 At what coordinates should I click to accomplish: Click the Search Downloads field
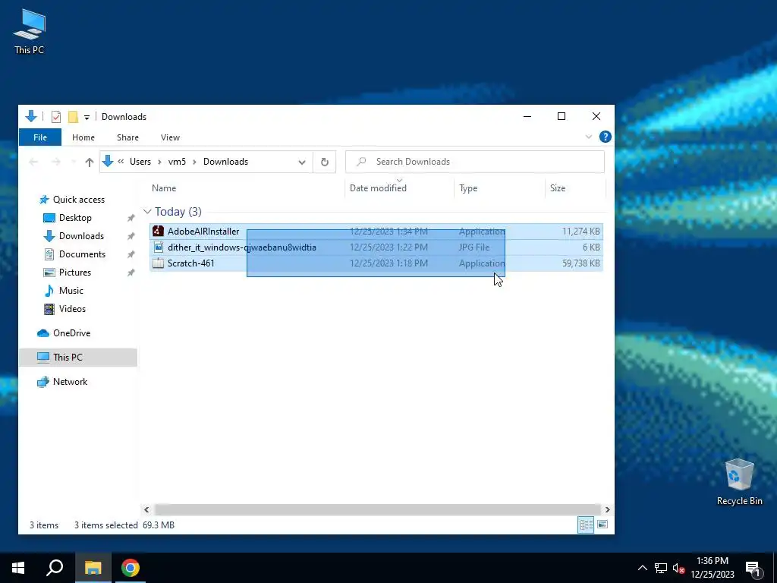(475, 162)
